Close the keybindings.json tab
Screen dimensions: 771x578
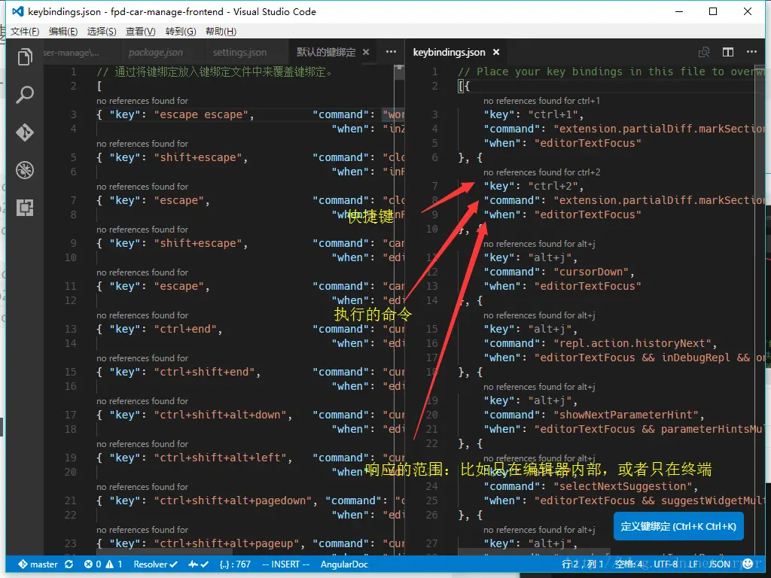click(496, 52)
